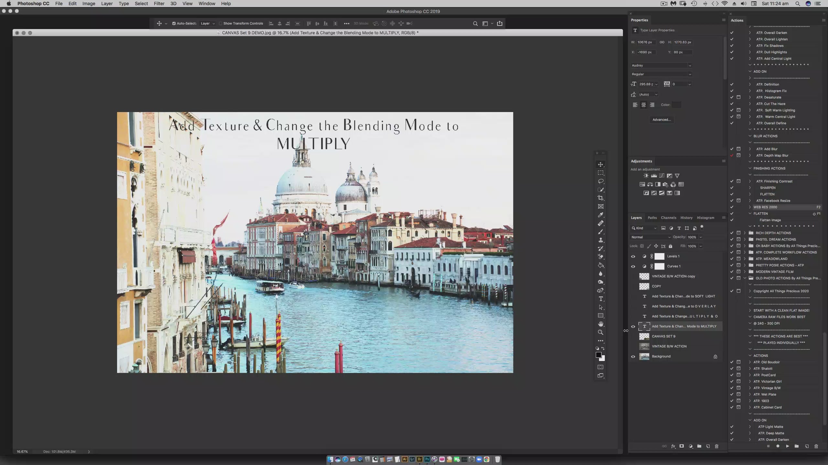Click the Advanced... button in Properties

pos(661,119)
